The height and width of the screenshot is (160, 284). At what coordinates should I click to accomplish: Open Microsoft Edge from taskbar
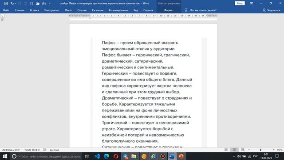pos(106,156)
